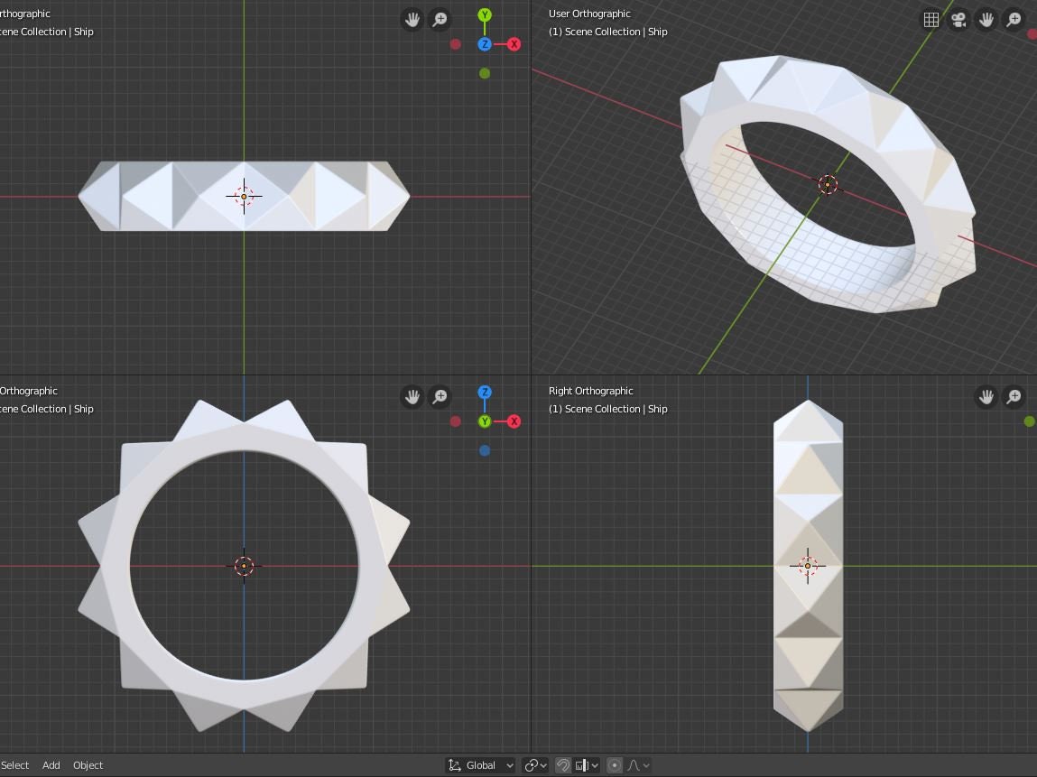
Task: Toggle the proportional editing button
Action: (615, 765)
